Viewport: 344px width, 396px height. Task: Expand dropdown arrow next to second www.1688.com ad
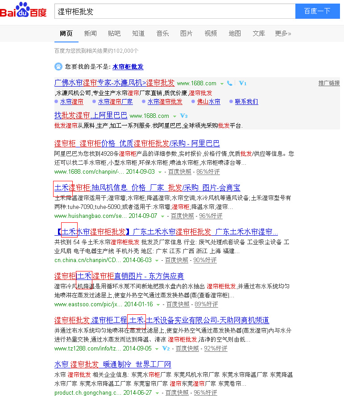(x=174, y=117)
